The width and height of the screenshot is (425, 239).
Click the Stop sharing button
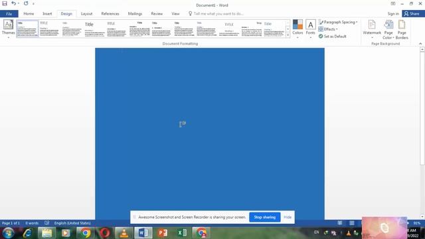[264, 217]
